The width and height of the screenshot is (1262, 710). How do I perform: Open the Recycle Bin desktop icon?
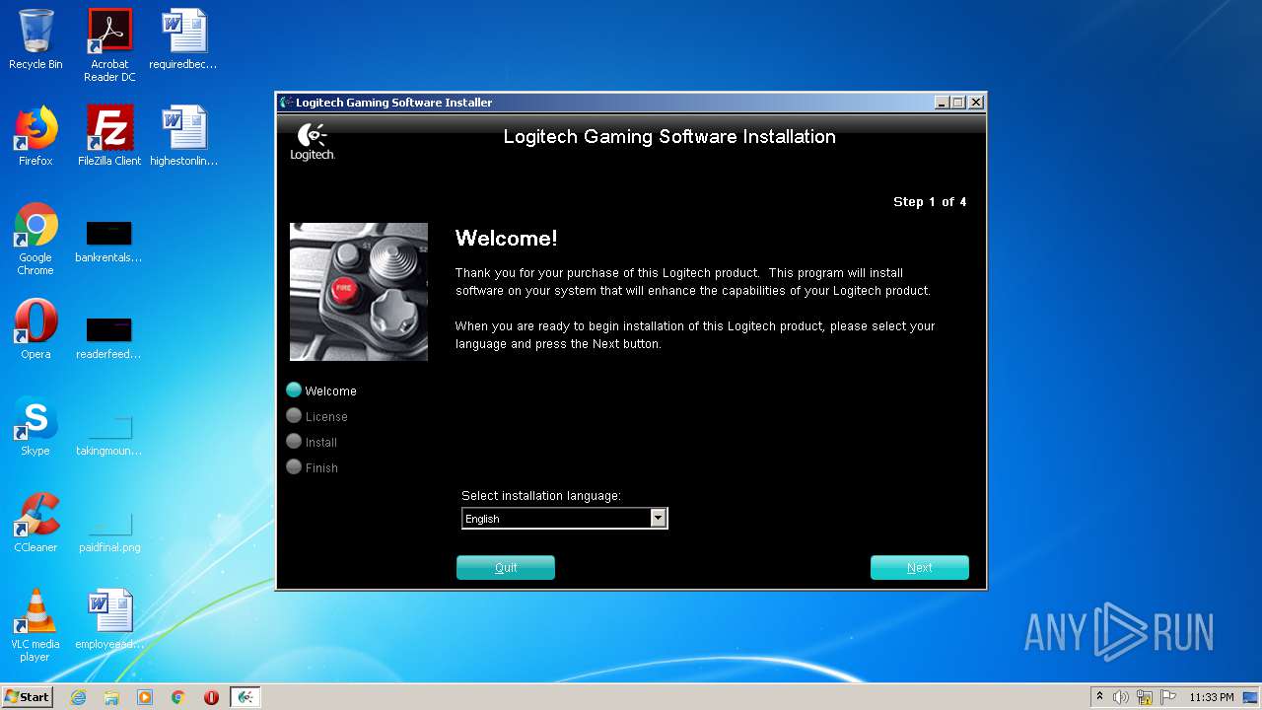tap(35, 39)
